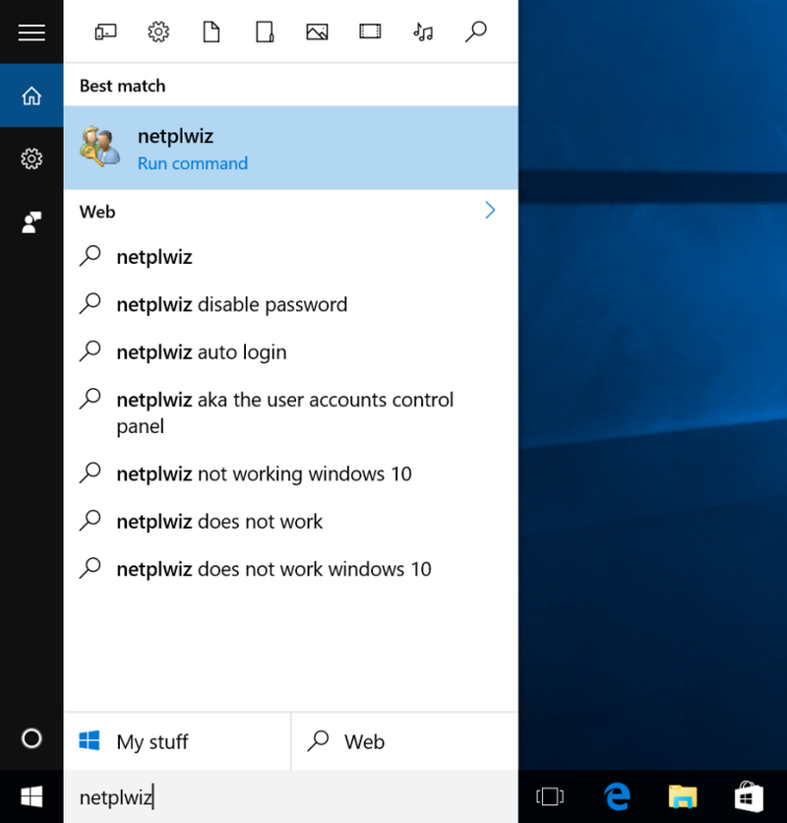Filter search results by web
Screen dimensions: 787x823
[x=475, y=32]
